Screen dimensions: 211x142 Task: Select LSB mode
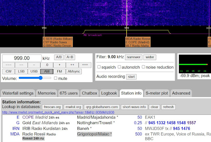click(x=21, y=71)
